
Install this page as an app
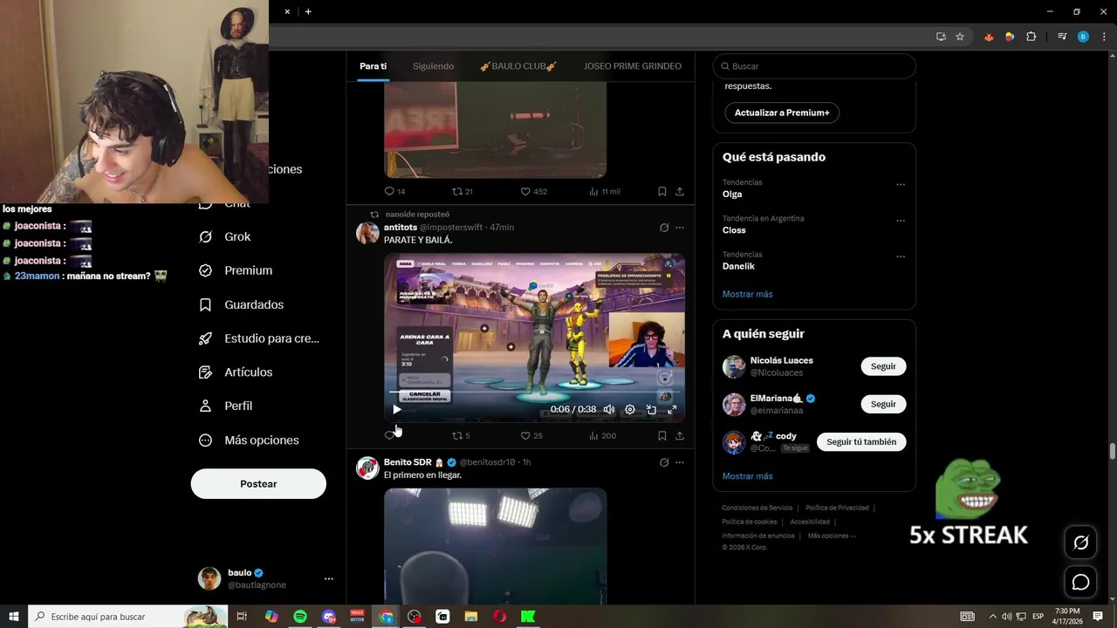point(941,37)
